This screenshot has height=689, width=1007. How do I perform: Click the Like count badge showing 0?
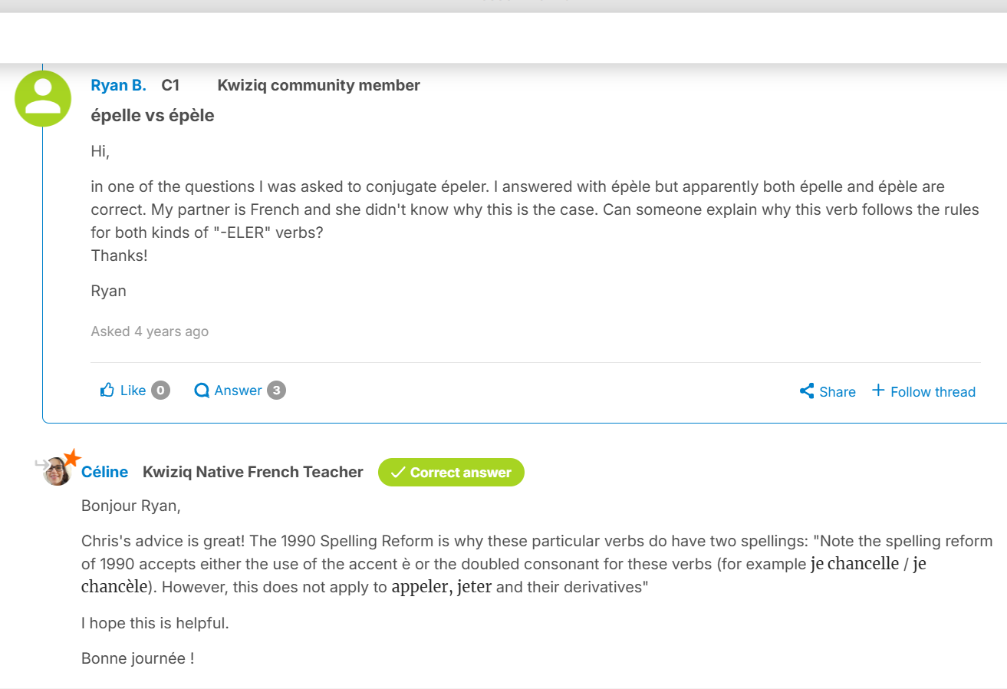pyautogui.click(x=160, y=390)
